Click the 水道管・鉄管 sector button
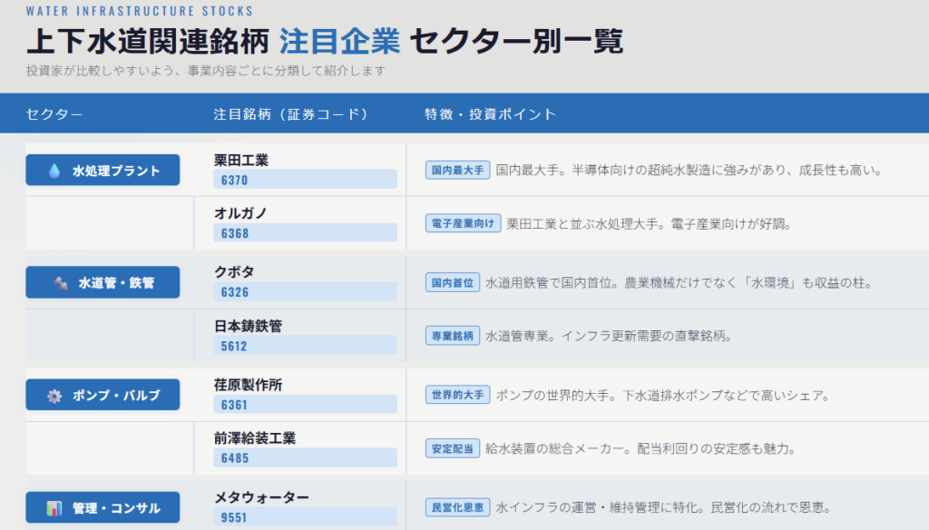Image resolution: width=929 pixels, height=530 pixels. (103, 282)
